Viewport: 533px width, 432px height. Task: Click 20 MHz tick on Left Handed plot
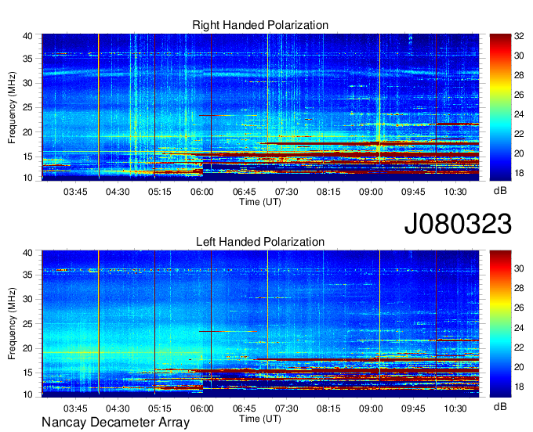point(28,348)
